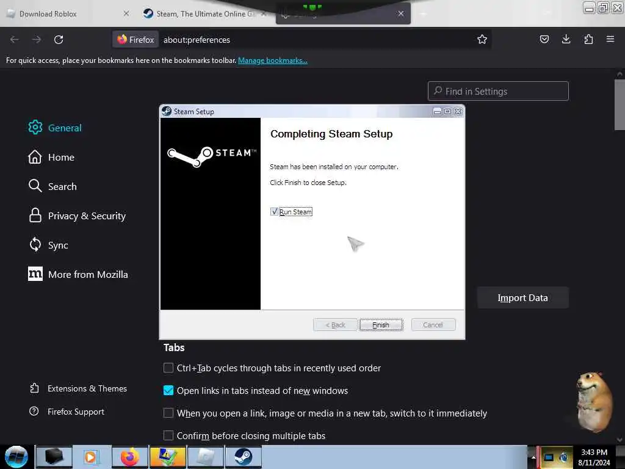The width and height of the screenshot is (625, 469).
Task: Click the browser forward arrow
Action: 37,40
